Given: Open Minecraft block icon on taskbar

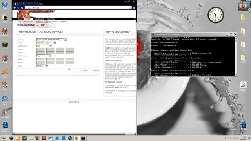Looking at the screenshot, I should [x=11, y=138].
